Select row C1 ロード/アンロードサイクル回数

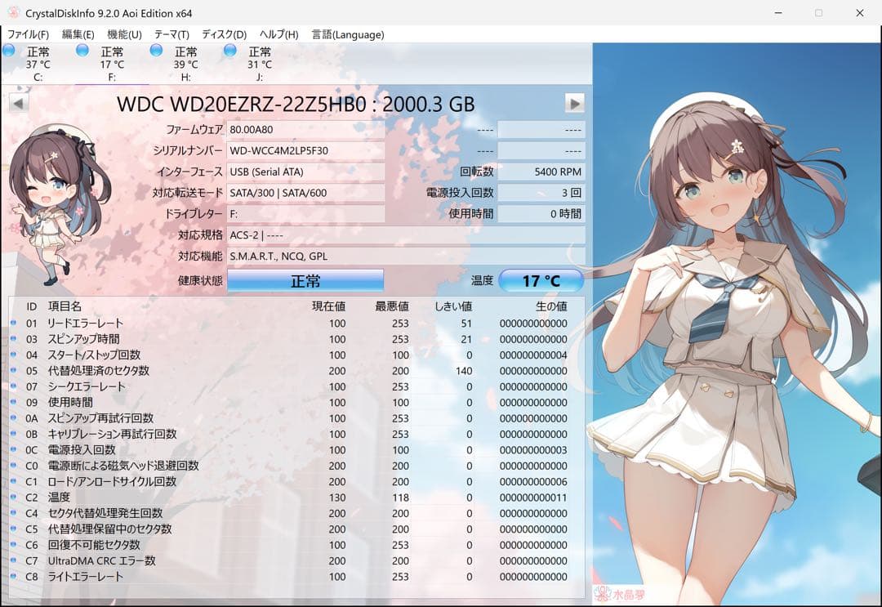point(296,481)
